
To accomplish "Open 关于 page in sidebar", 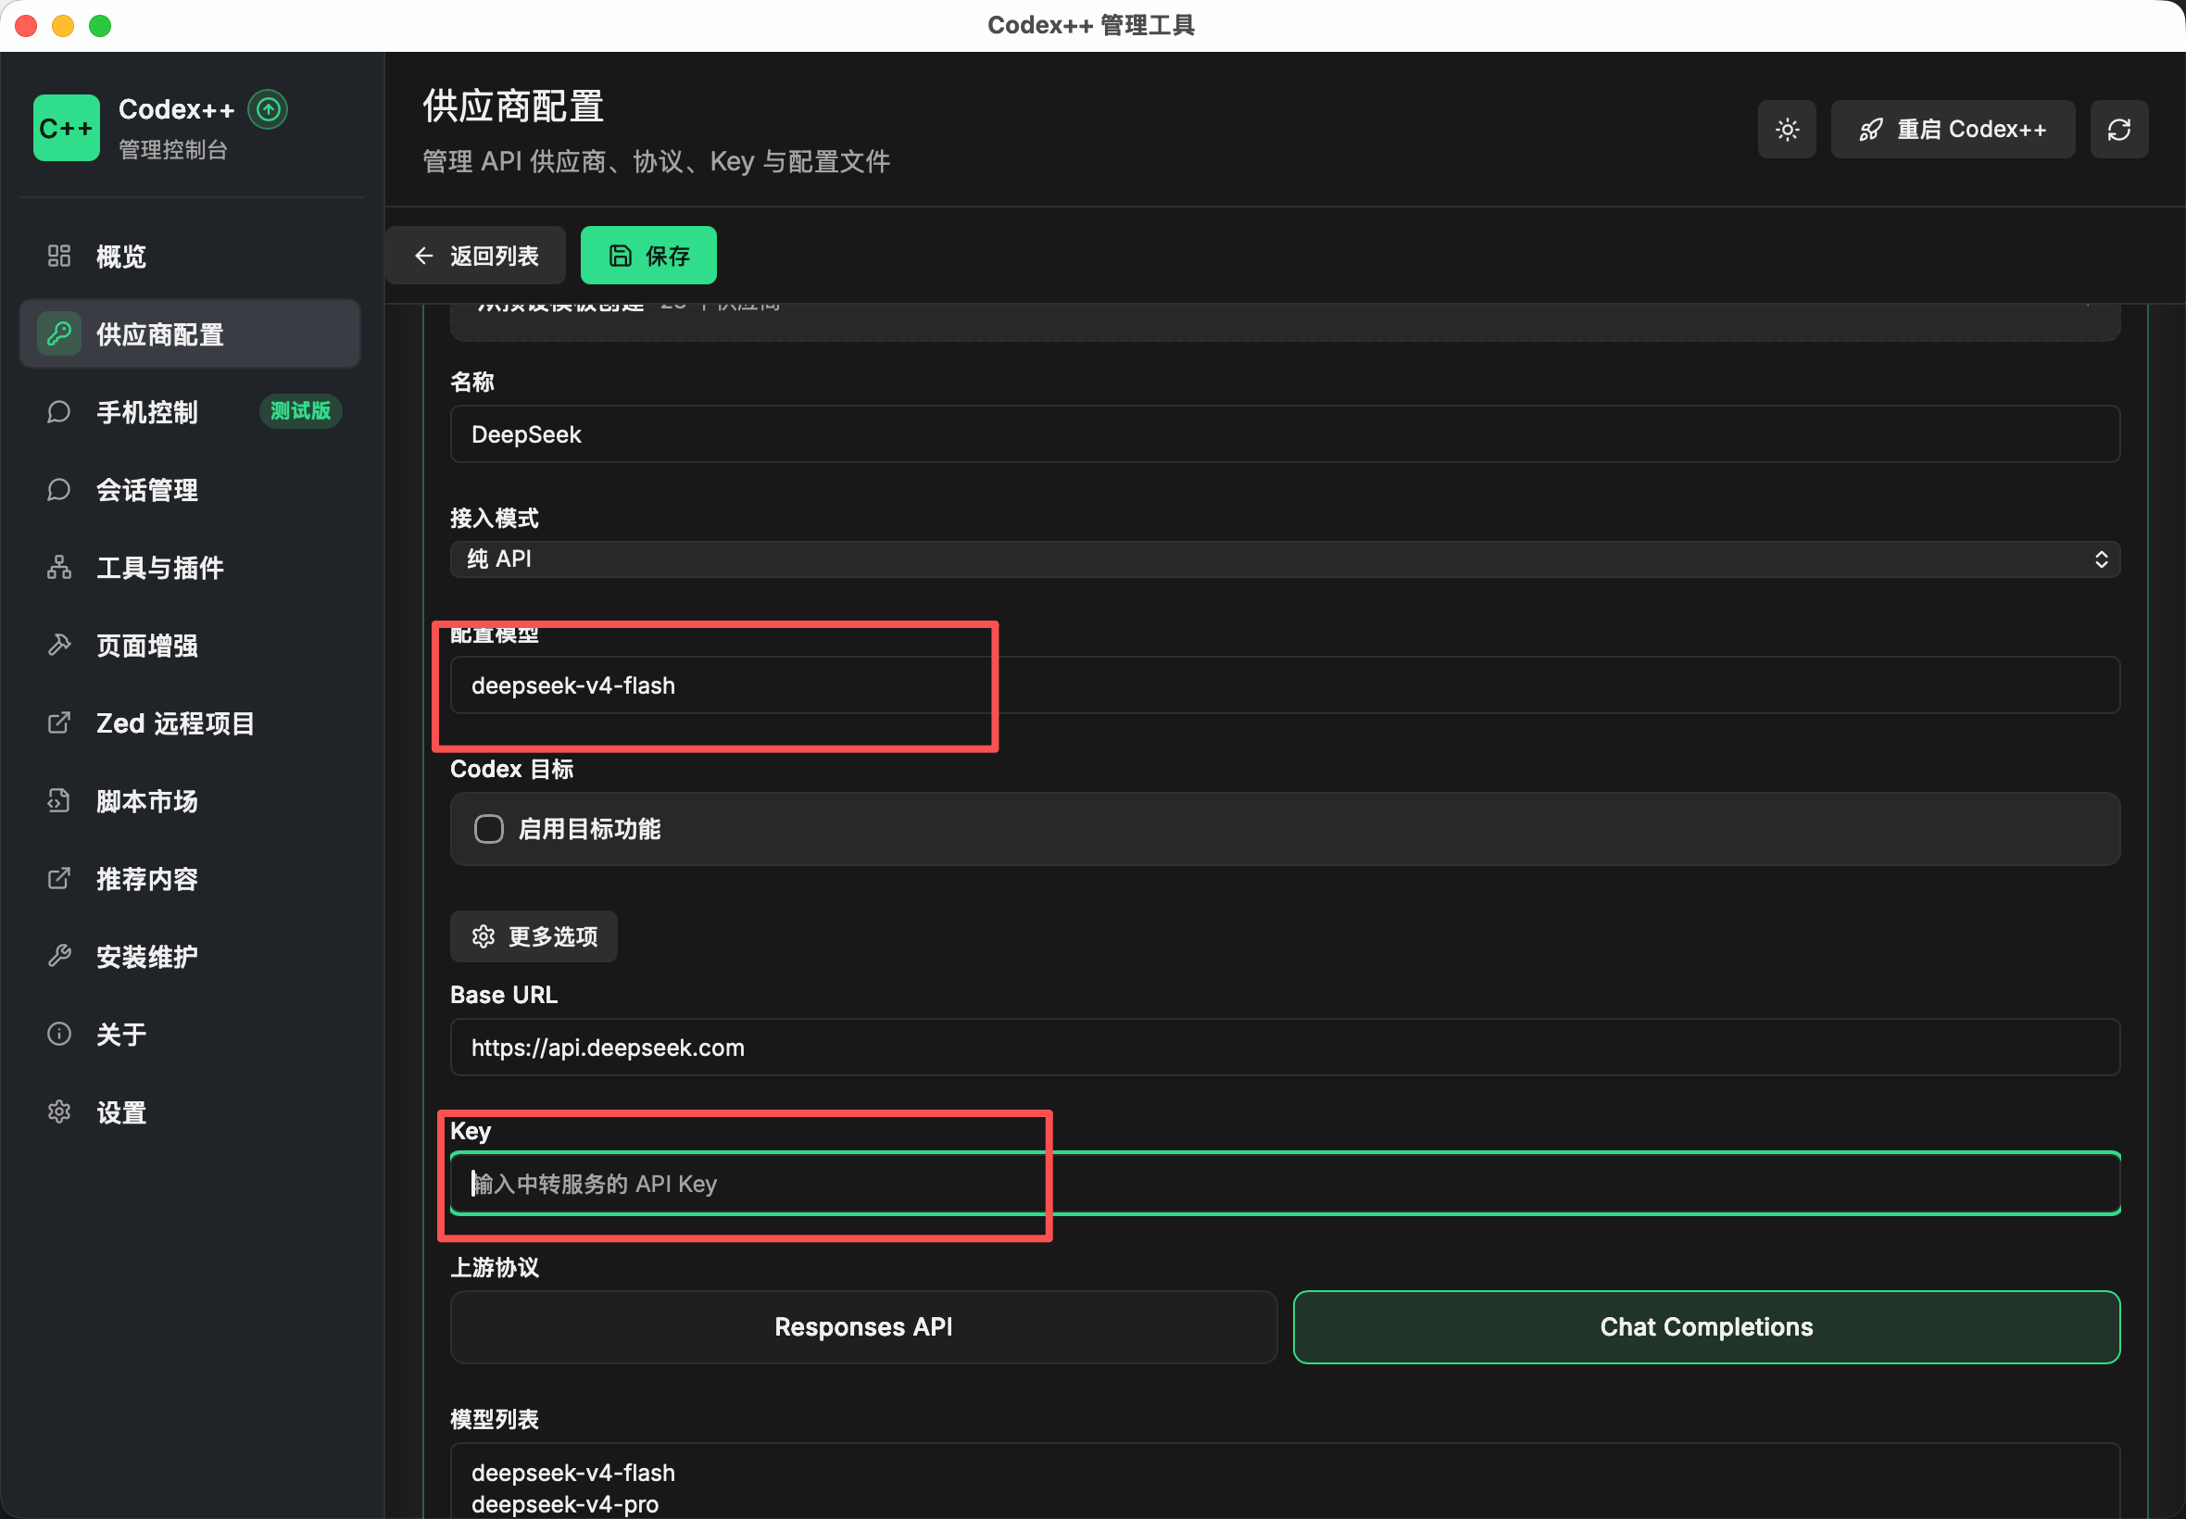I will tap(189, 1035).
